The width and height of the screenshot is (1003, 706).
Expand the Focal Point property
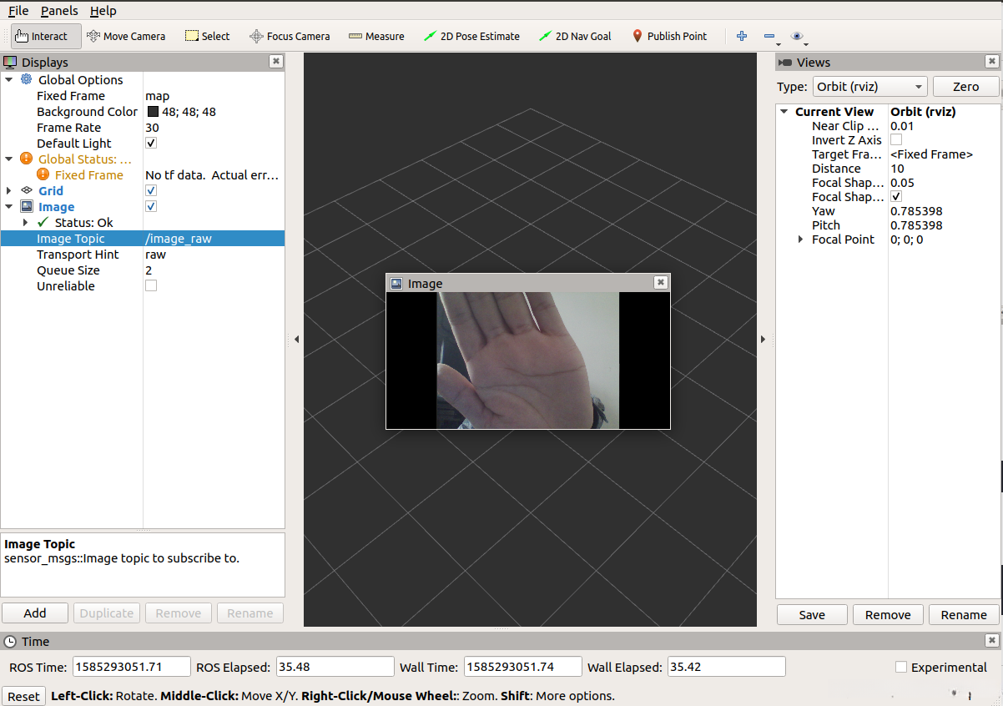point(800,240)
